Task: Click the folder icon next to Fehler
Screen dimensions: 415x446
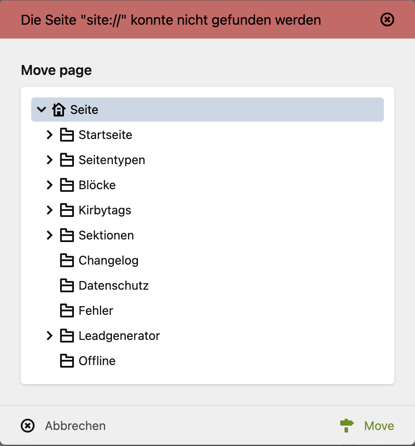Action: (67, 310)
